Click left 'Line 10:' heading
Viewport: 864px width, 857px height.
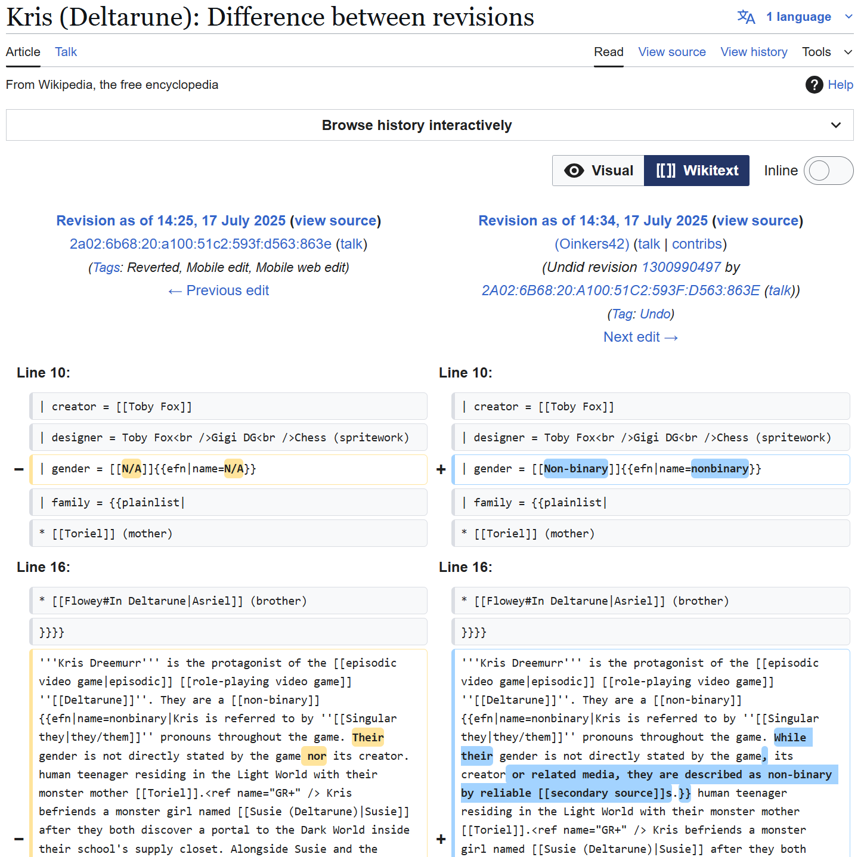(44, 373)
